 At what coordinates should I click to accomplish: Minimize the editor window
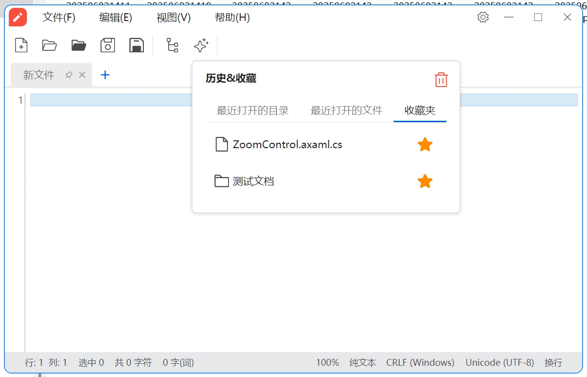(509, 18)
